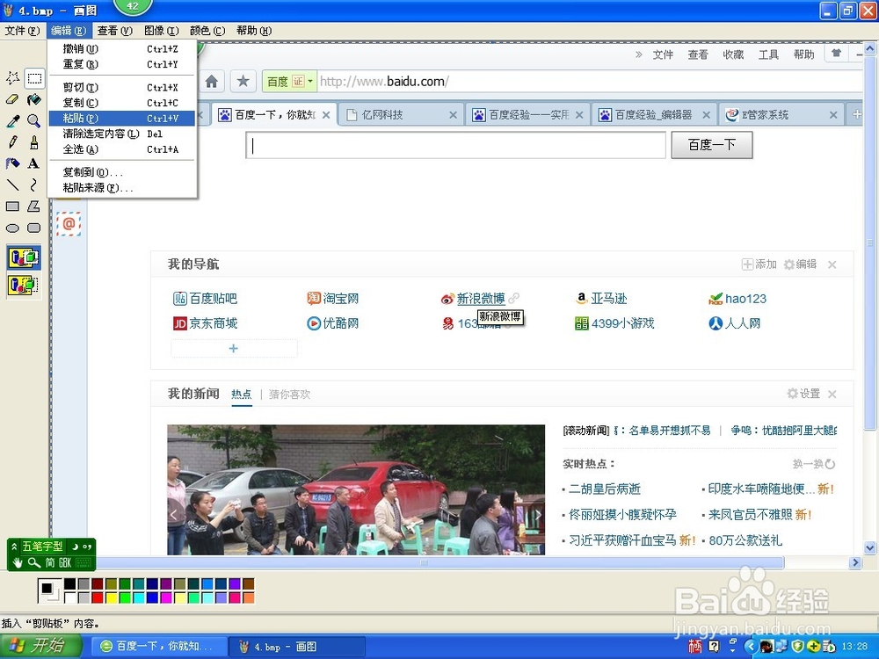Image resolution: width=879 pixels, height=659 pixels.
Task: Open the 文件 menu
Action: 22,31
